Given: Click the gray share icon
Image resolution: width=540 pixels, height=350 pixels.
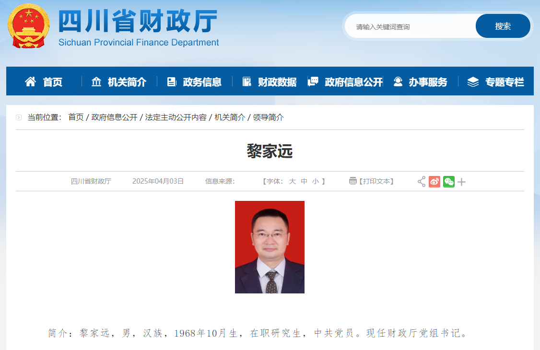Looking at the screenshot, I should pos(422,182).
